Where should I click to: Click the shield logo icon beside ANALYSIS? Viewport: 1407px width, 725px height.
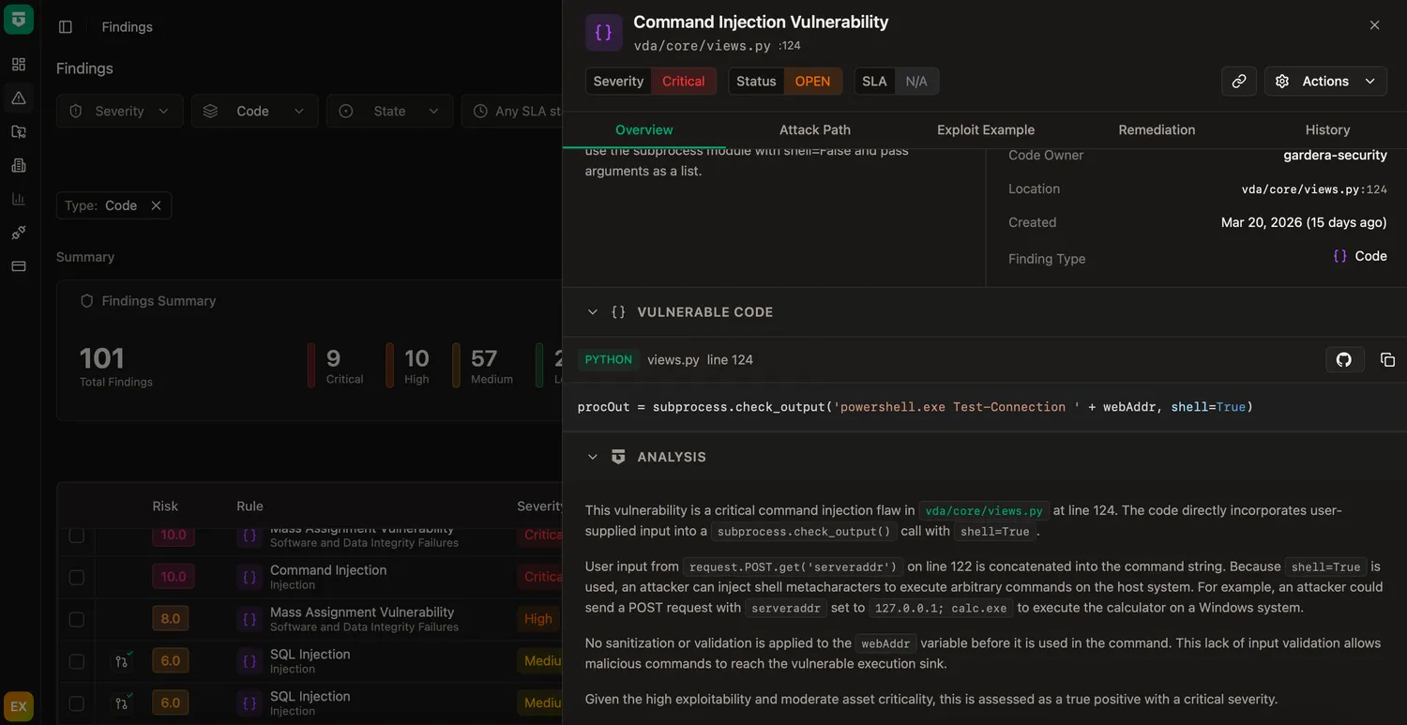[618, 457]
